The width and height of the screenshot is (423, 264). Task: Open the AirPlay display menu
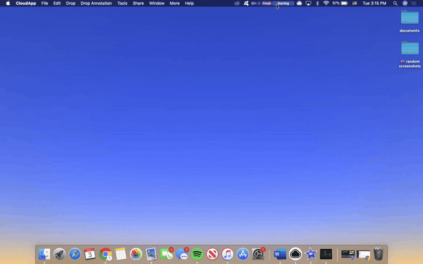[308, 3]
